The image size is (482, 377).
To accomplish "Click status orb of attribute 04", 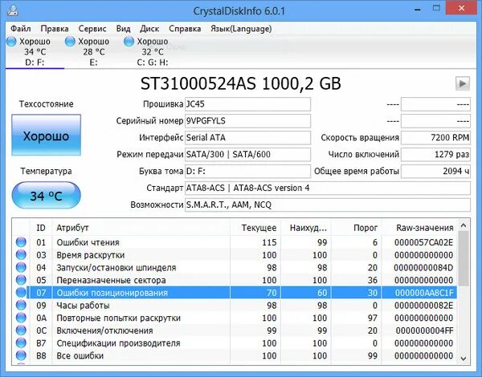I will pos(21,267).
